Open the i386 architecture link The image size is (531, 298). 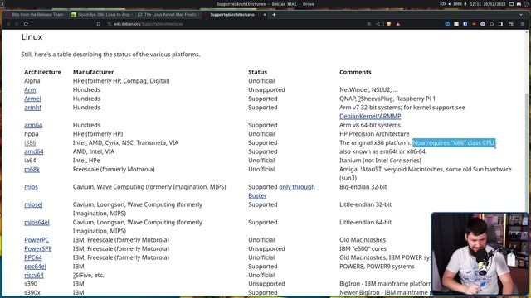(x=30, y=142)
